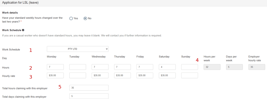Click the Friday hours field
Image resolution: width=267 pixels, height=99 pixels.
(x=145, y=67)
